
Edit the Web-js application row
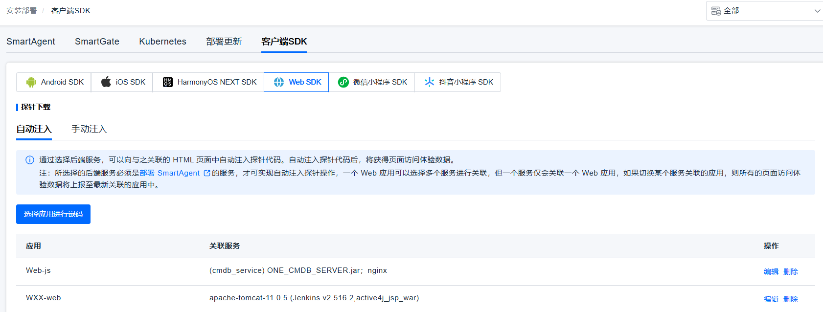pyautogui.click(x=771, y=272)
